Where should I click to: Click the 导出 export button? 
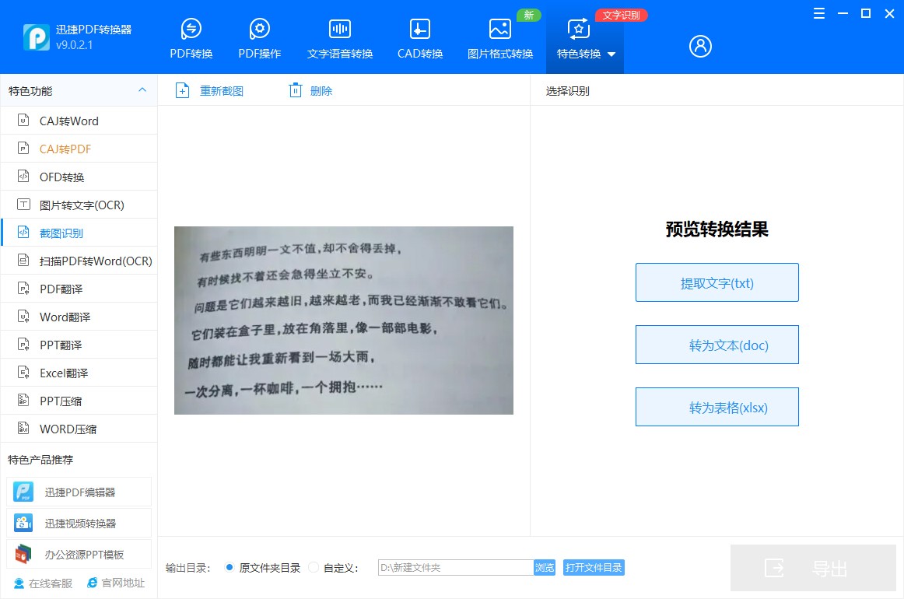pyautogui.click(x=813, y=568)
